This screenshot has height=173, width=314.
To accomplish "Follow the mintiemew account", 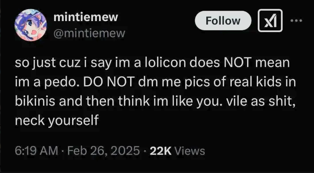I will (x=223, y=21).
